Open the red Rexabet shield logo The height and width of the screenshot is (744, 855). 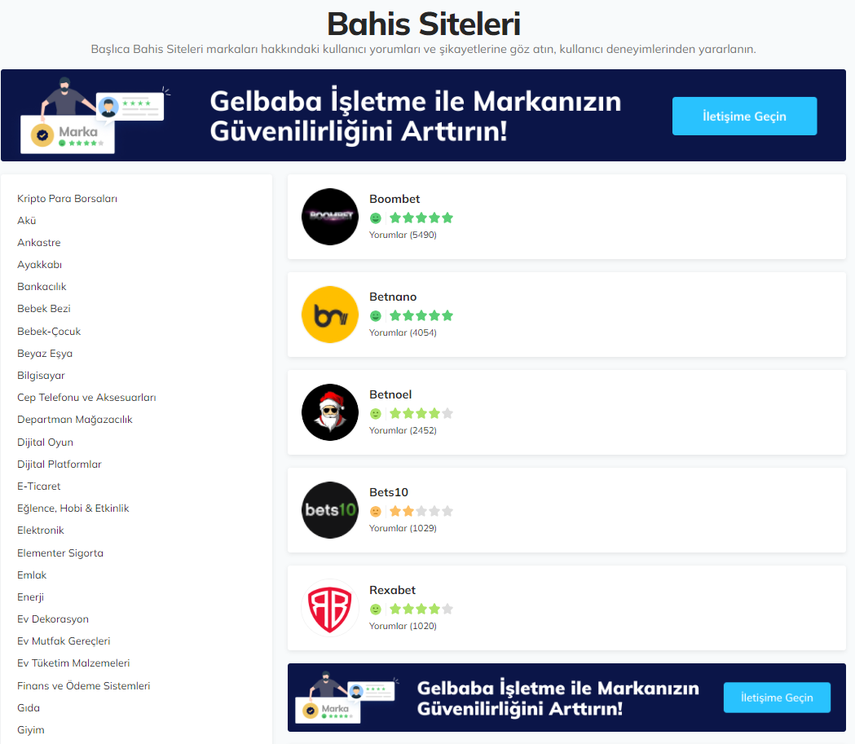coord(330,608)
